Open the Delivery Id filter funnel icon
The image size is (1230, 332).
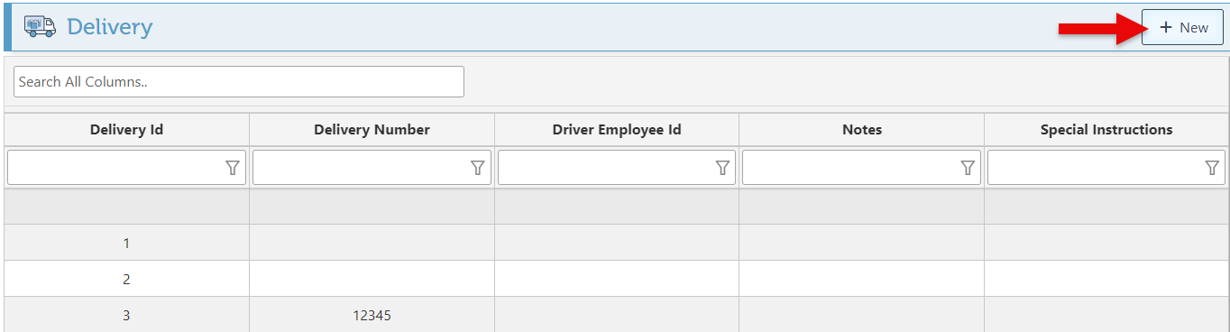233,168
